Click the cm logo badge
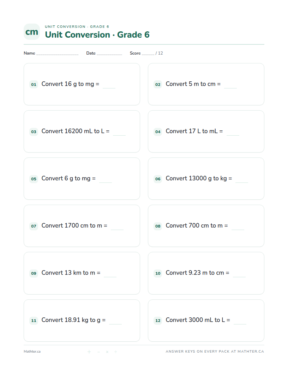Viewport: 288px width, 372px height. pyautogui.click(x=32, y=32)
